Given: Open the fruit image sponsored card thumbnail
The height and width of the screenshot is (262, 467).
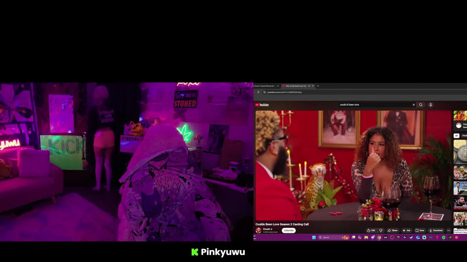Looking at the screenshot, I should [x=460, y=116].
